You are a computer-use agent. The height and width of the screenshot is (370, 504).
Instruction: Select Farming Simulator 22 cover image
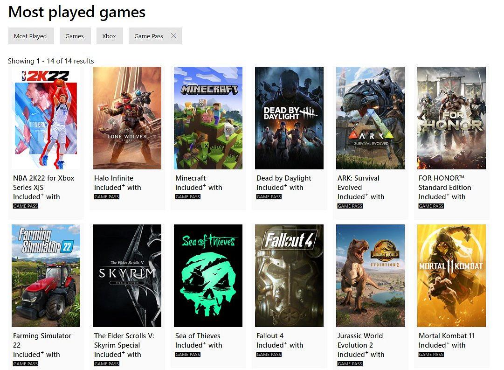tap(46, 275)
